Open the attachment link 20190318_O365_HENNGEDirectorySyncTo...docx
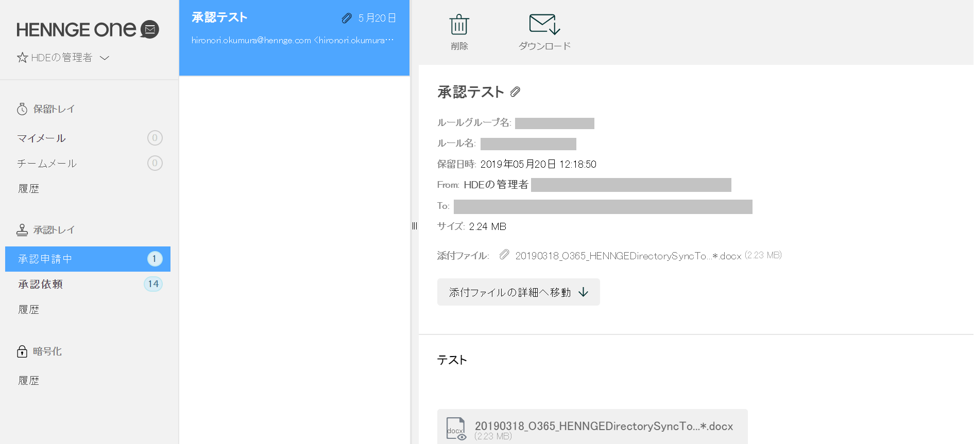 pyautogui.click(x=628, y=256)
